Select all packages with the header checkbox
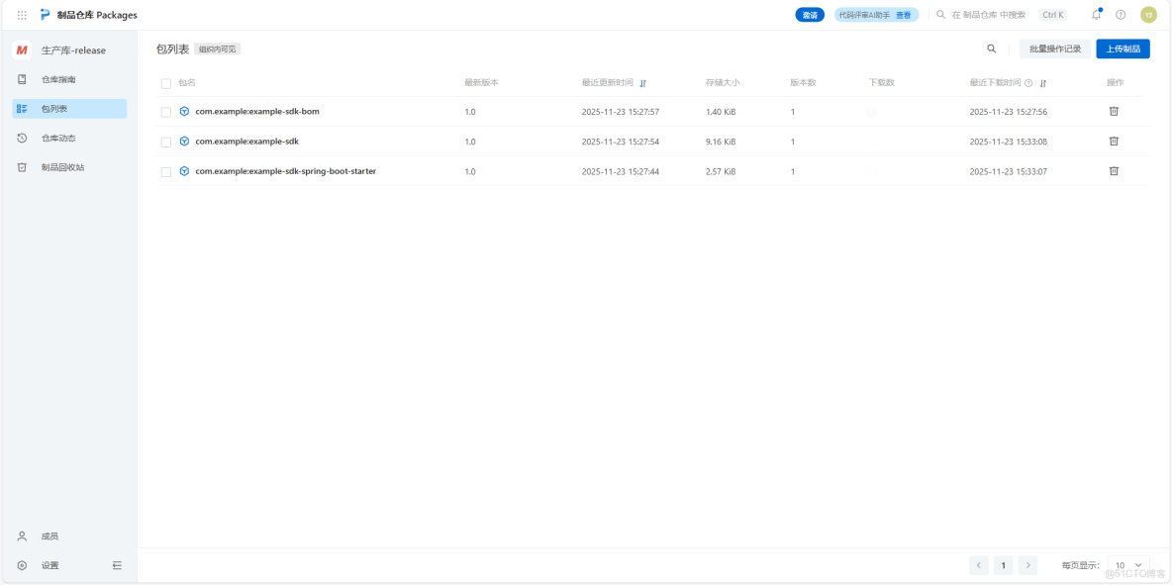 [166, 83]
